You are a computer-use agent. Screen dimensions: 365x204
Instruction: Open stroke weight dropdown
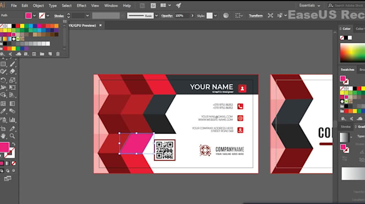[87, 16]
